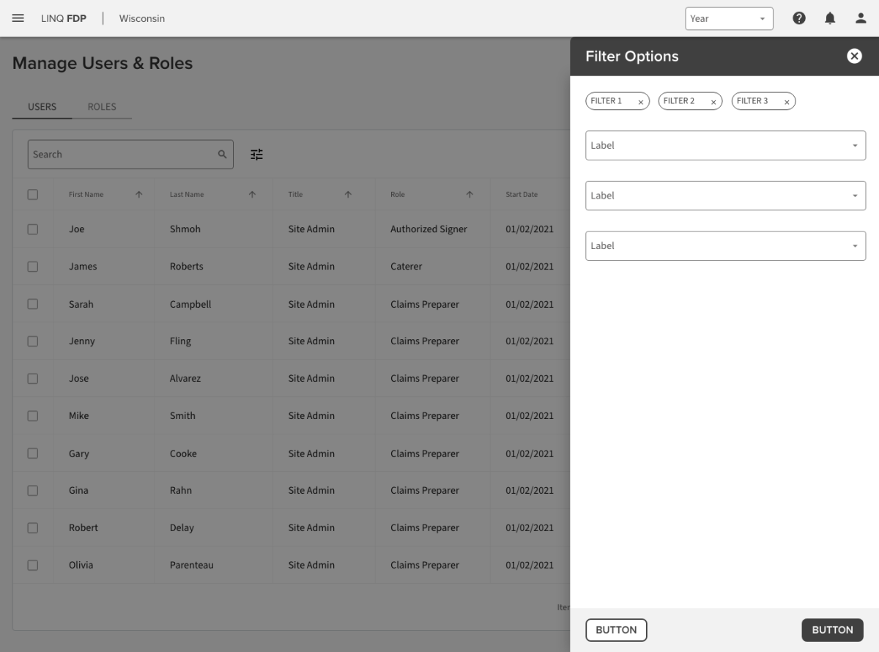This screenshot has width=879, height=652.
Task: Select the checkbox for Sarah Campbell
Action: tap(33, 304)
